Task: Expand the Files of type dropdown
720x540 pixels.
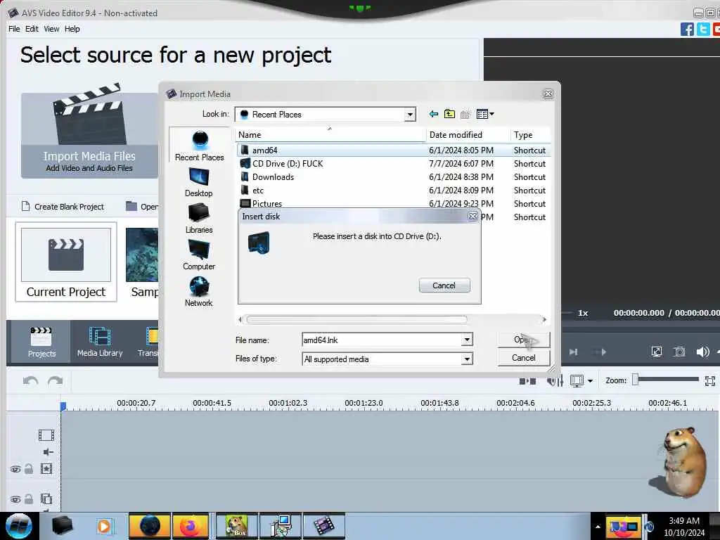Action: tap(467, 359)
